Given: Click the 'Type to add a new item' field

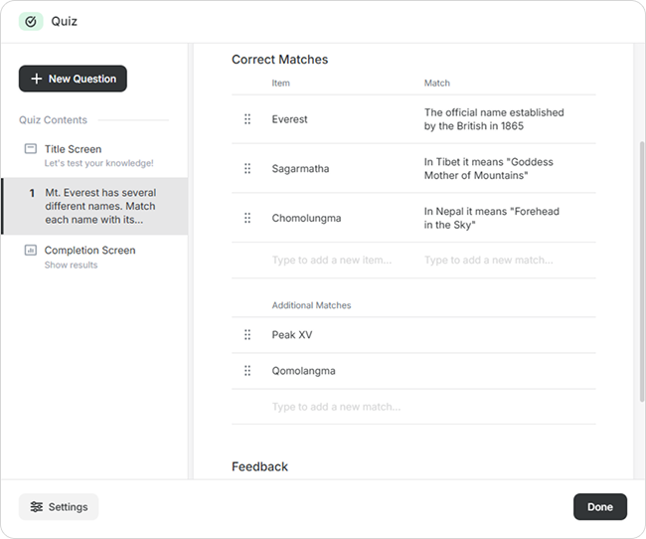Looking at the screenshot, I should 332,261.
